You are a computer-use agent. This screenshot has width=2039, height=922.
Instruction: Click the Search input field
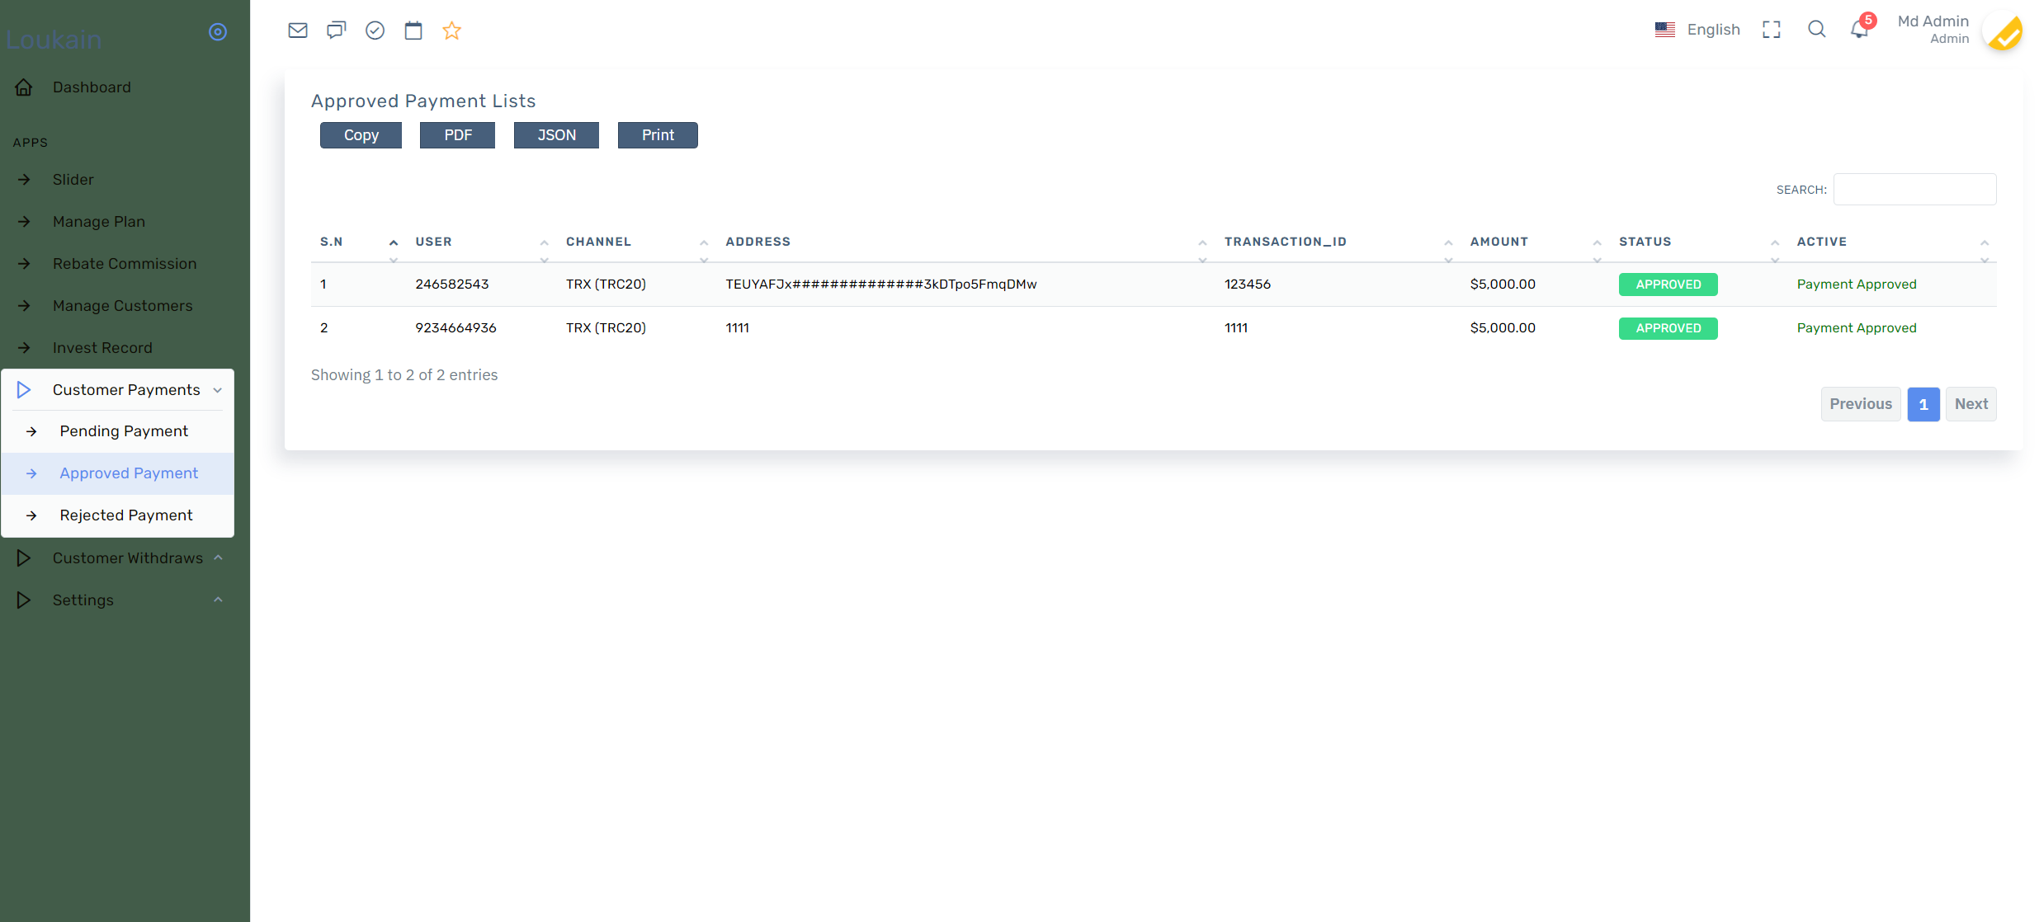tap(1914, 190)
